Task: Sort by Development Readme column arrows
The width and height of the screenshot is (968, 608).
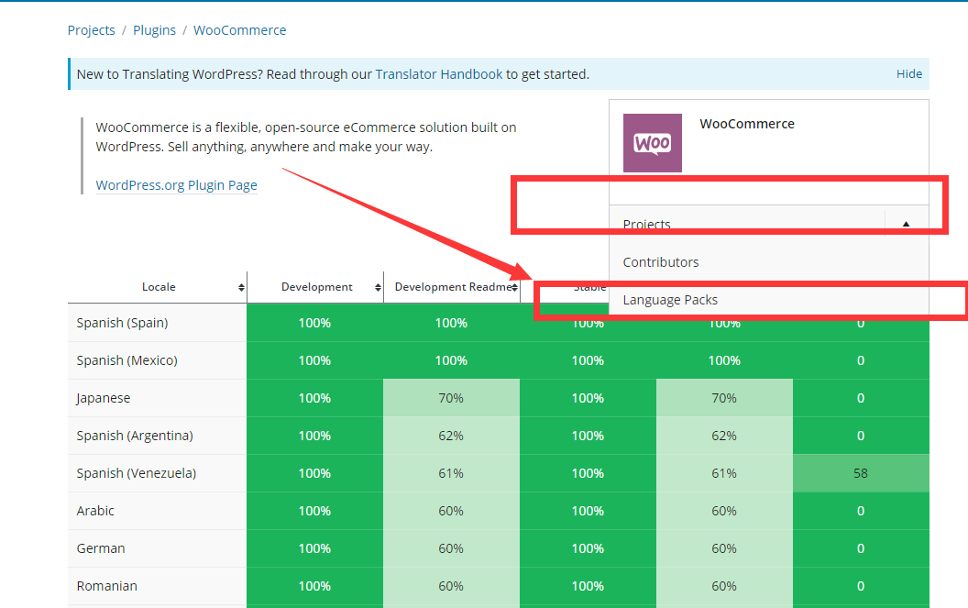Action: (x=514, y=287)
